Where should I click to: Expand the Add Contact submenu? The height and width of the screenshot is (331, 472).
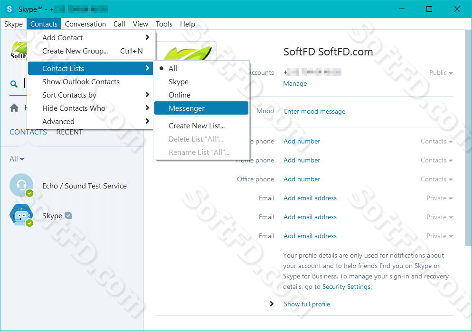click(x=91, y=37)
